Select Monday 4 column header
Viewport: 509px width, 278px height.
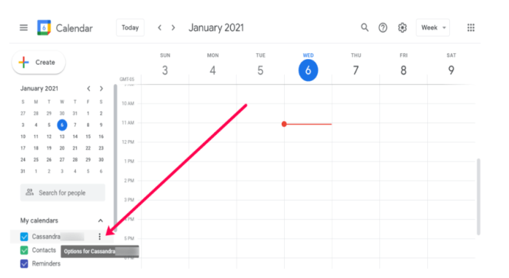212,66
